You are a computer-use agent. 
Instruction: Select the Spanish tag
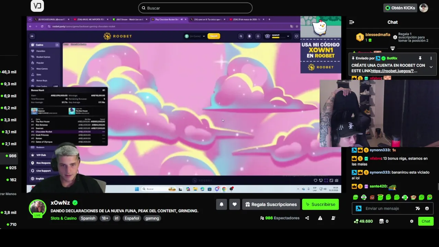[x=88, y=218]
